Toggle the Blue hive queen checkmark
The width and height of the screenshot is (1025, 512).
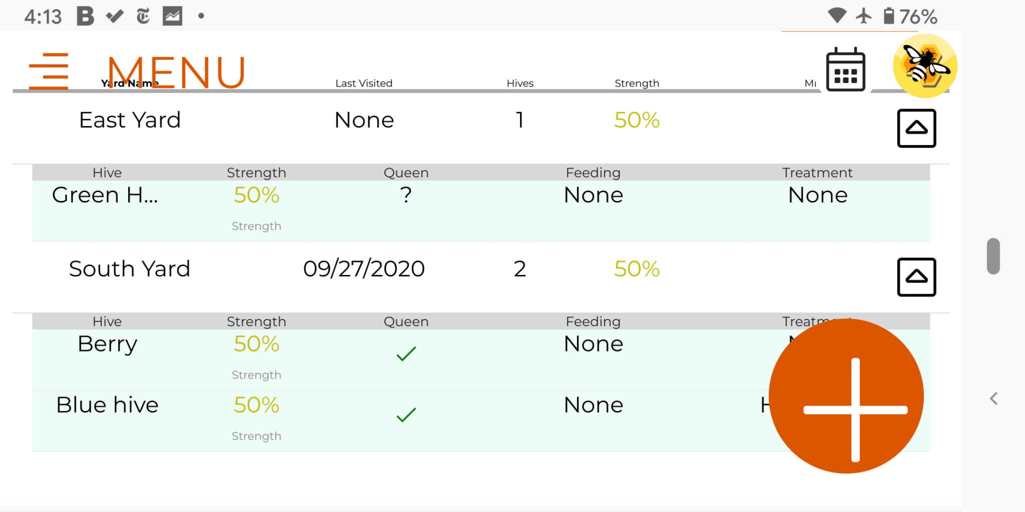pyautogui.click(x=406, y=414)
